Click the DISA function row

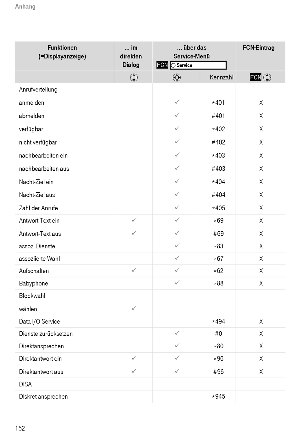point(150,384)
